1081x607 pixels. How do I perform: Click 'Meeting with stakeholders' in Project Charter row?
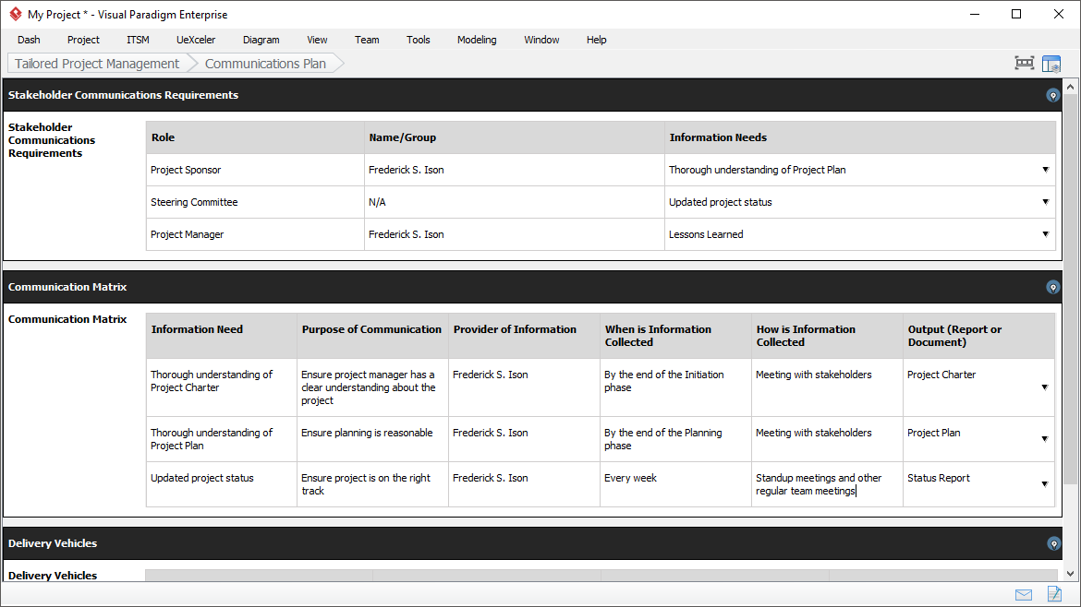[827, 387]
